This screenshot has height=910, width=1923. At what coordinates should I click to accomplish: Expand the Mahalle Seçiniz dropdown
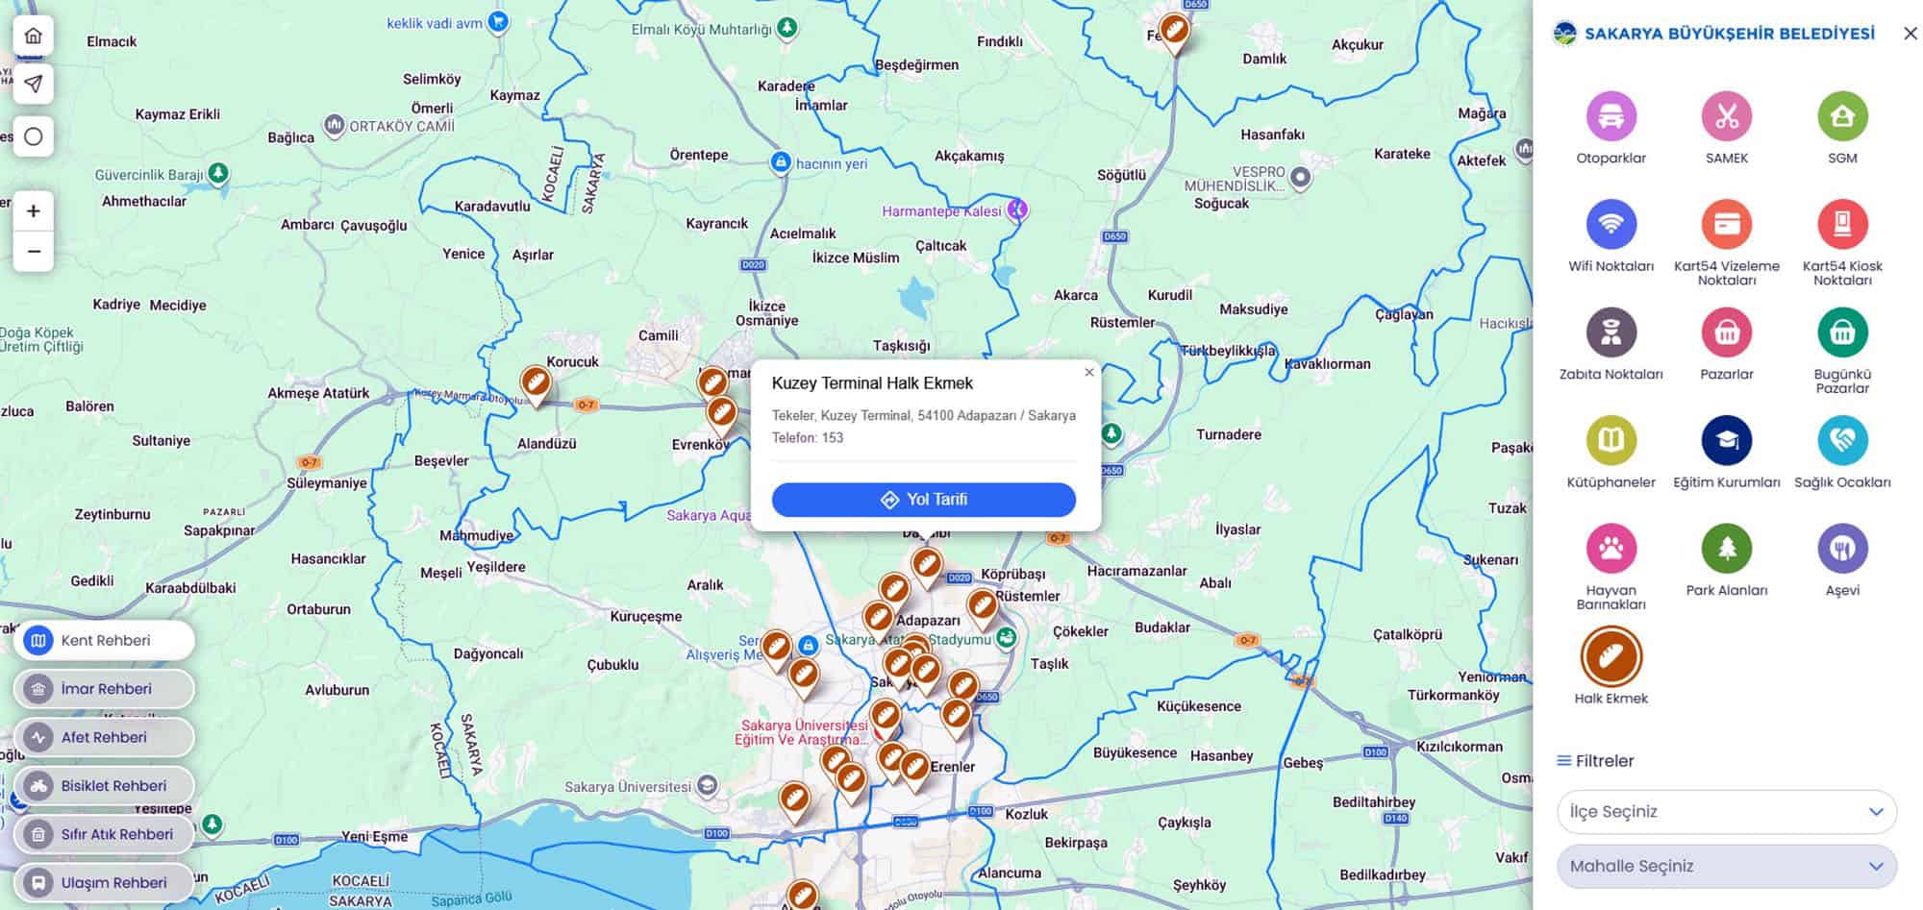[1726, 867]
